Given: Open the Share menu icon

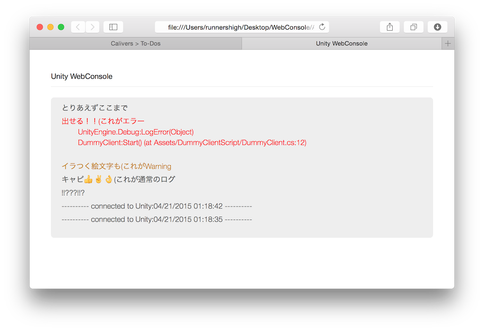Looking at the screenshot, I should [x=390, y=27].
